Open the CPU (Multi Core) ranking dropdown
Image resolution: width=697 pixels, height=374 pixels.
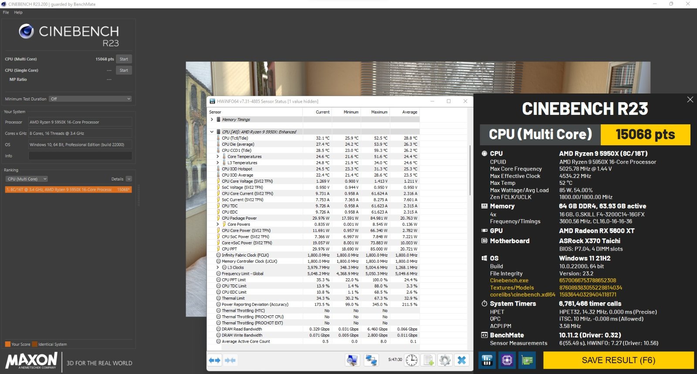27,179
